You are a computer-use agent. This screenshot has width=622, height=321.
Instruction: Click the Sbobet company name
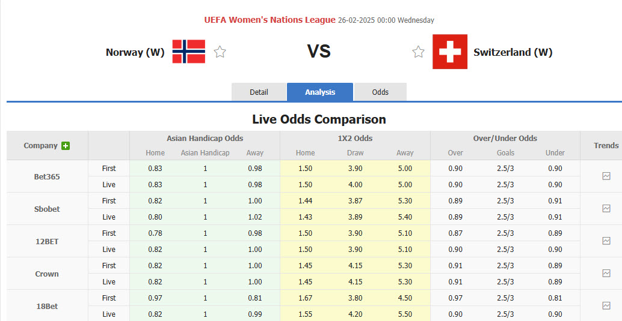[x=47, y=209]
